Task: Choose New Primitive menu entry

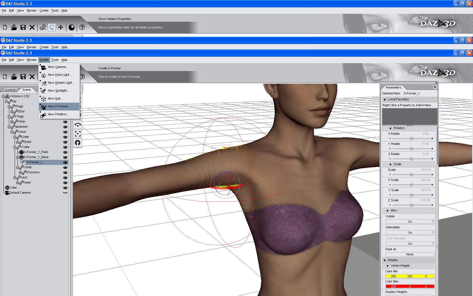Action: tap(59, 114)
